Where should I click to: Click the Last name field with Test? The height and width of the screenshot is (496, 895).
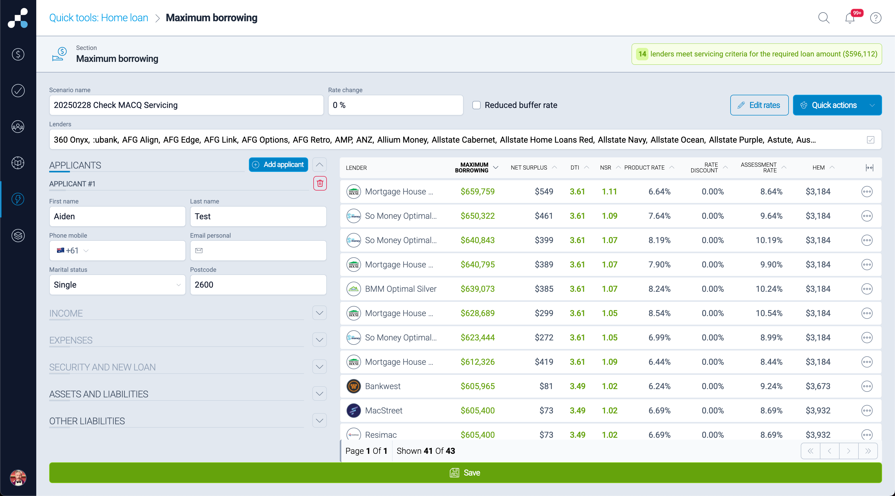point(258,216)
